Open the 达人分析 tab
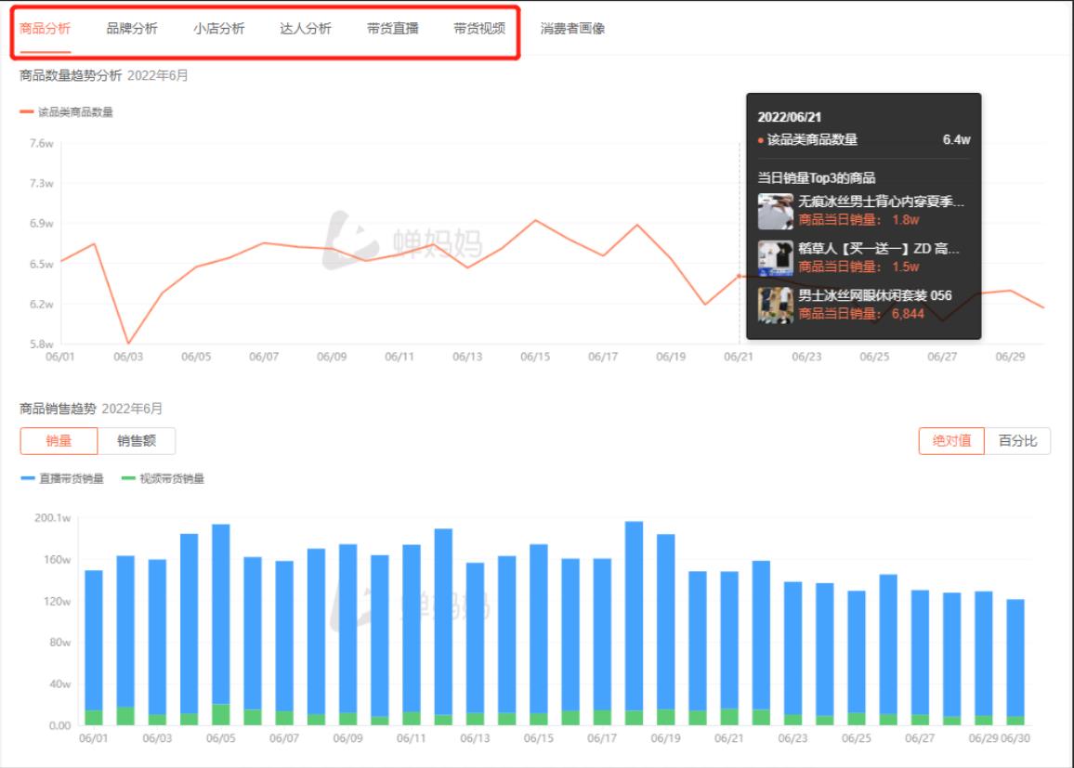This screenshot has height=768, width=1074. point(306,29)
